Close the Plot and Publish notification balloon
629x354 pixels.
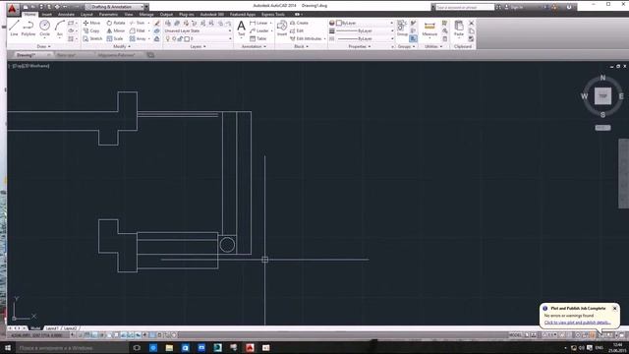pos(614,308)
